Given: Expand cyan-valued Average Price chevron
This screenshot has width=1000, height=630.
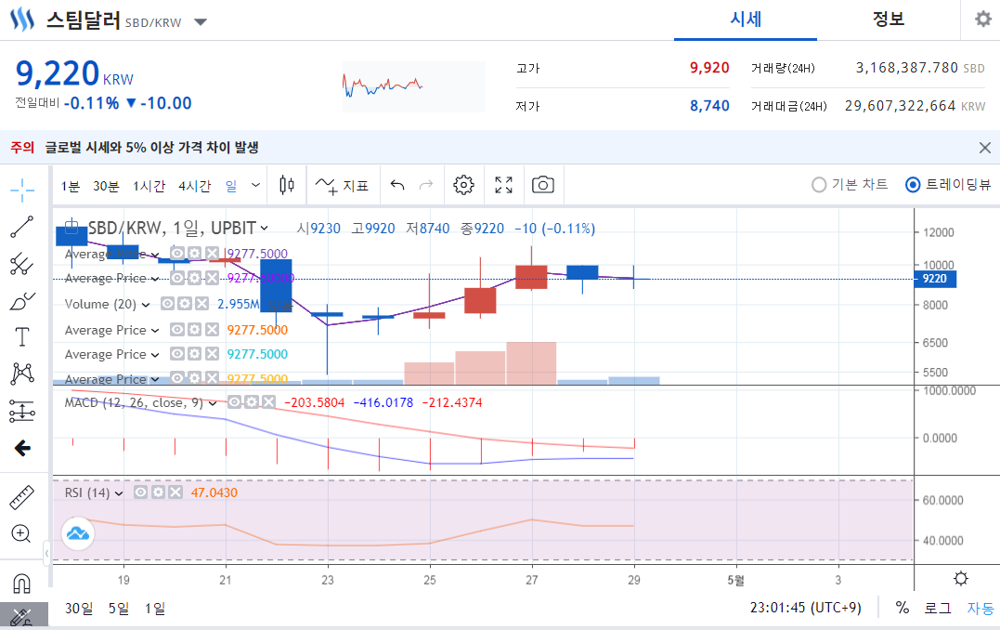Looking at the screenshot, I should tap(155, 355).
